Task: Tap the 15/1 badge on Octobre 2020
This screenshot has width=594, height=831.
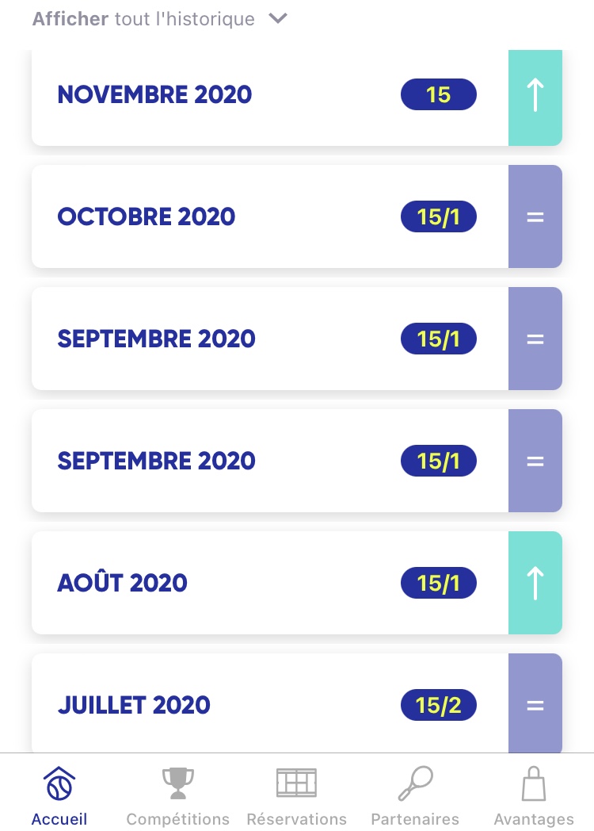Action: [x=438, y=216]
